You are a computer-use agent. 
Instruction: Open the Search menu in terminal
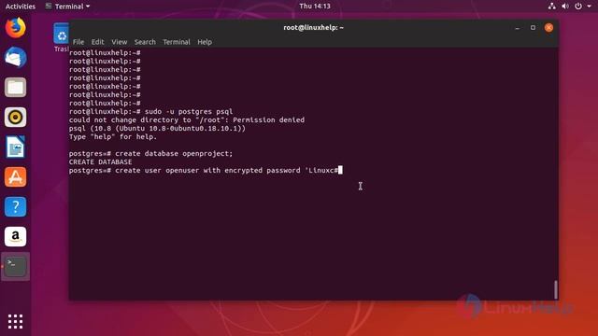(x=145, y=42)
